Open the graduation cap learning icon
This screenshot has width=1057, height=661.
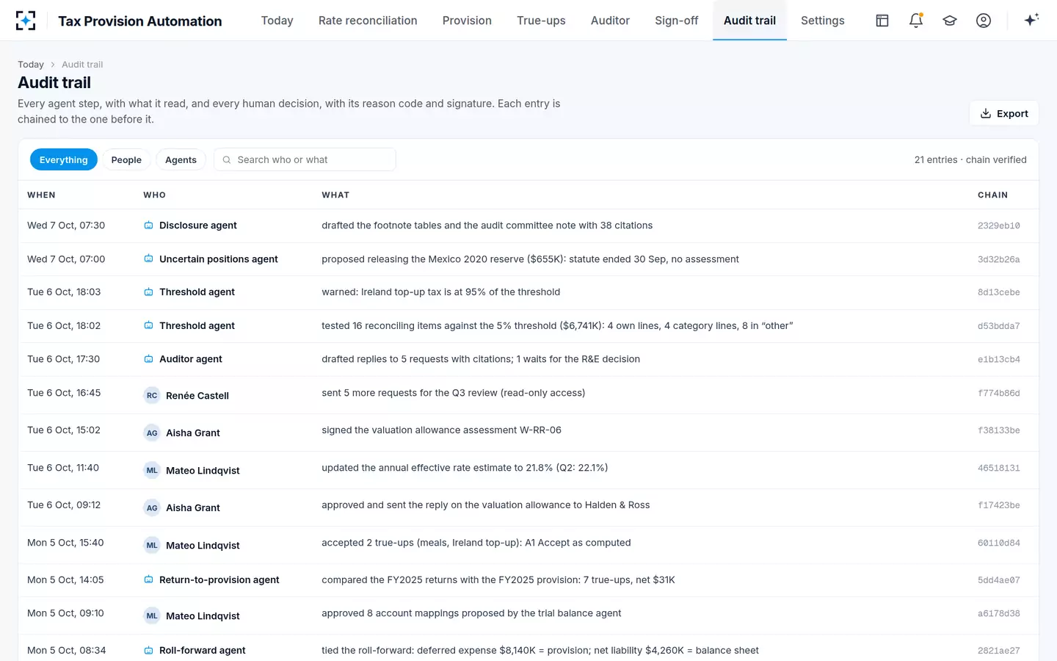pos(950,21)
